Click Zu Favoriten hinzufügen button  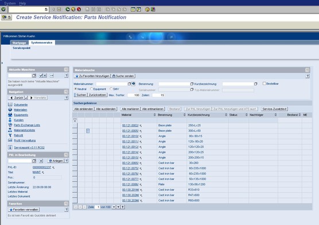(92, 76)
